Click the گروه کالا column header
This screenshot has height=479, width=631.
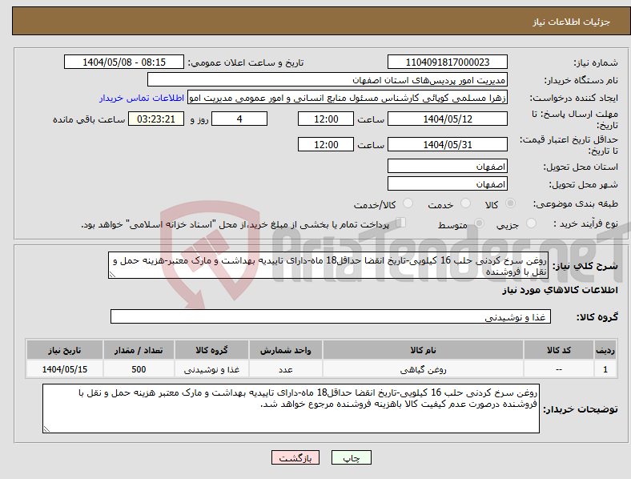pyautogui.click(x=211, y=350)
